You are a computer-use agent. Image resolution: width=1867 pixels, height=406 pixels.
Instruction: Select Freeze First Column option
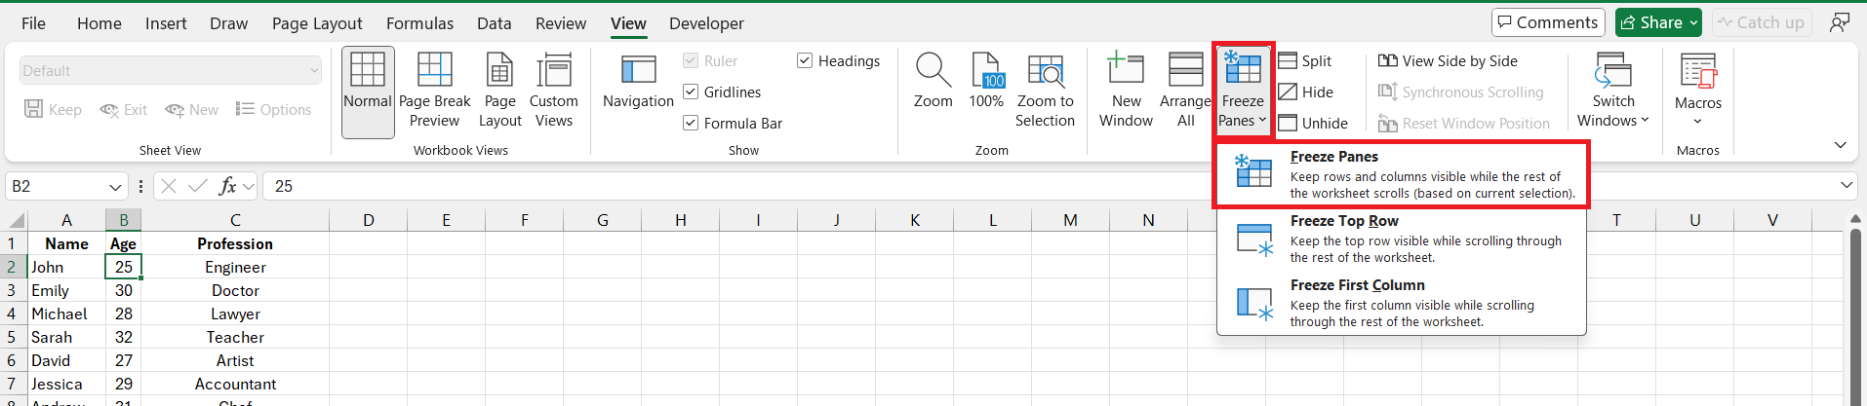(1402, 303)
